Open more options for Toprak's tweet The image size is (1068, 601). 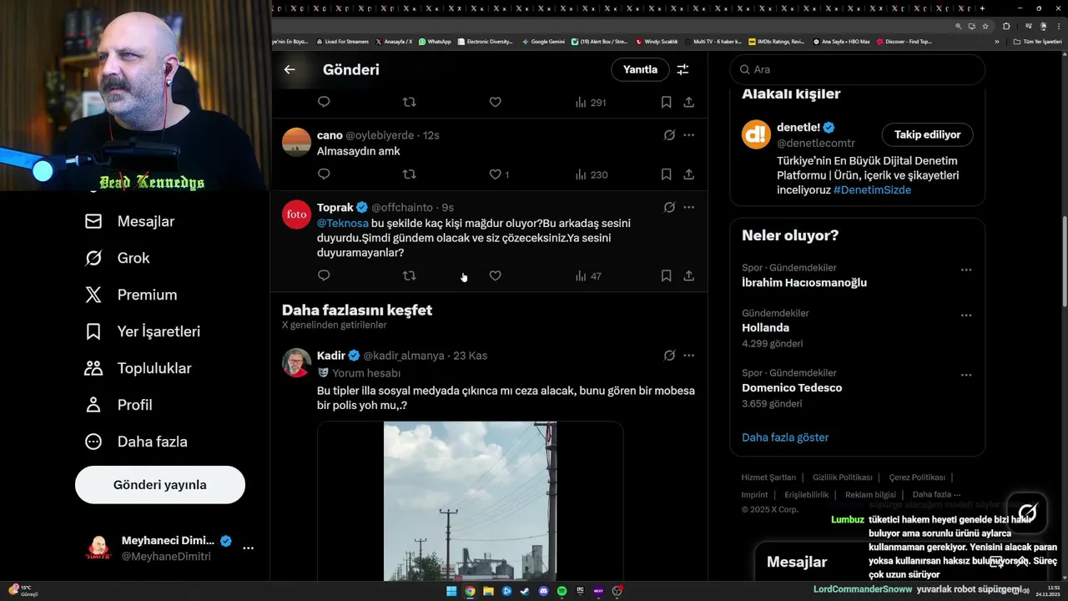[689, 207]
